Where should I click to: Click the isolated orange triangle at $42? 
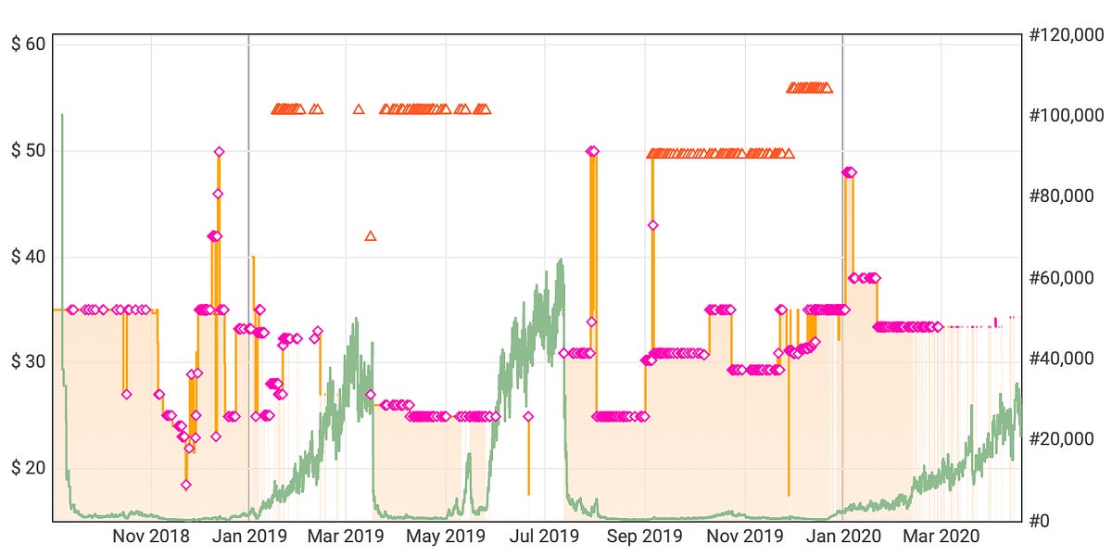(x=372, y=236)
